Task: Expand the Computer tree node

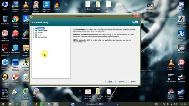Action: (33, 28)
